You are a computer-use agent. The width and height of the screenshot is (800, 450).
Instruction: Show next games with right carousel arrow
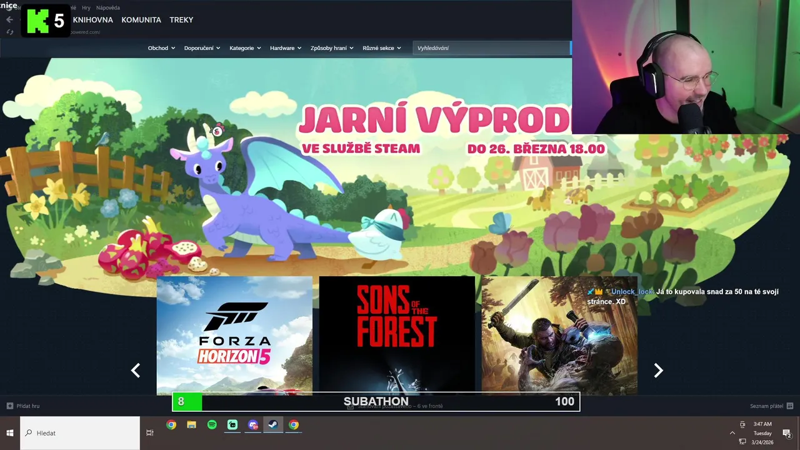[658, 371]
